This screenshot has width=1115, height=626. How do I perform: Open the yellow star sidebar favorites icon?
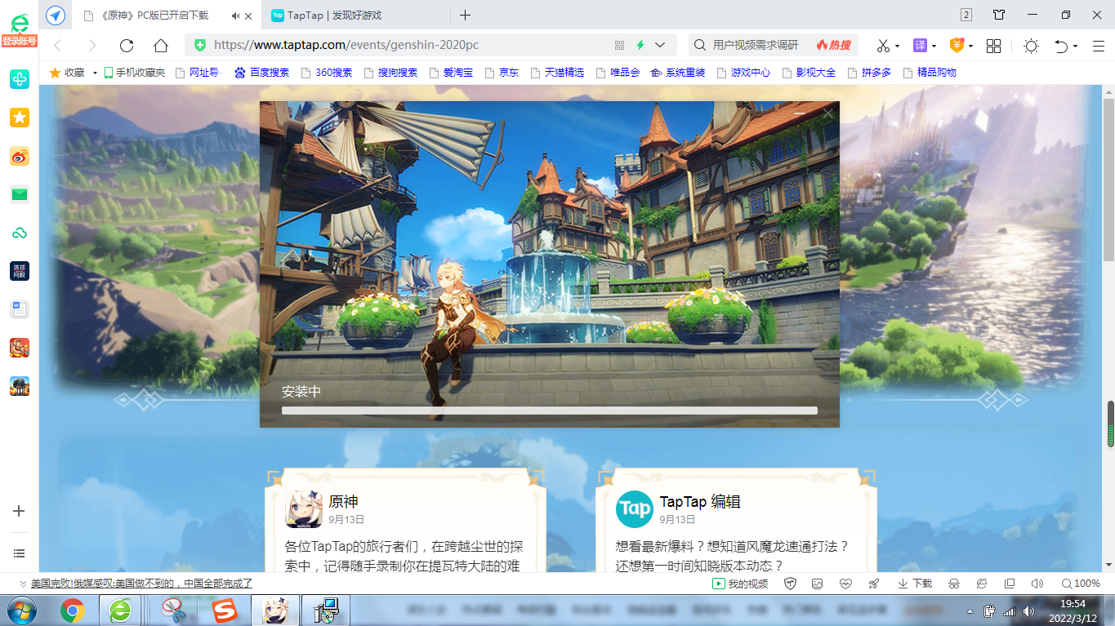20,118
